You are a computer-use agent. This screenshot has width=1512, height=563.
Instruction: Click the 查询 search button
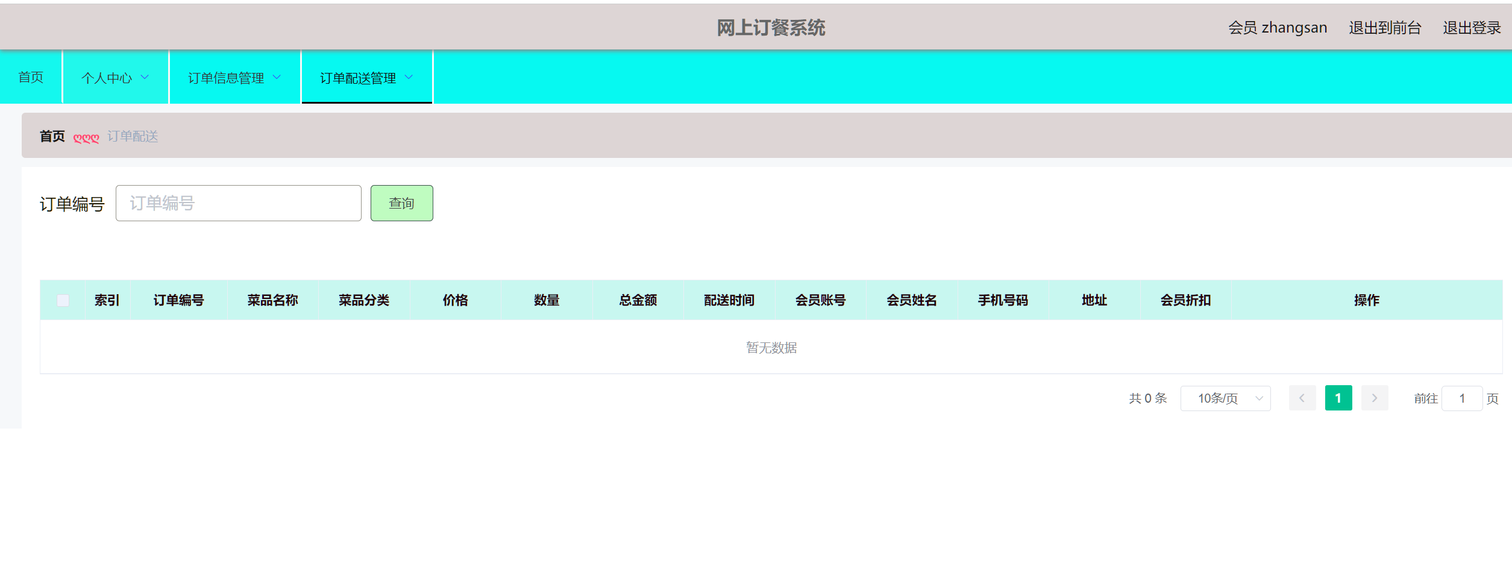pos(401,203)
